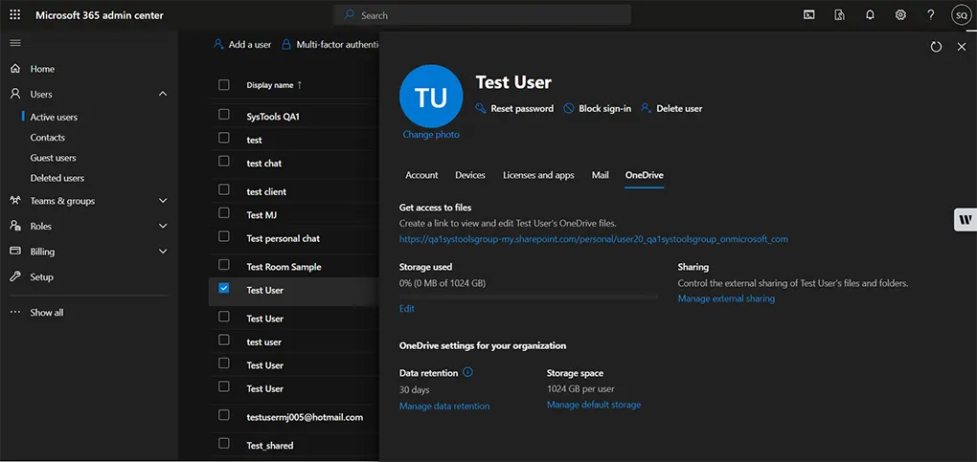
Task: Click Users person icon in sidebar
Action: click(x=15, y=94)
